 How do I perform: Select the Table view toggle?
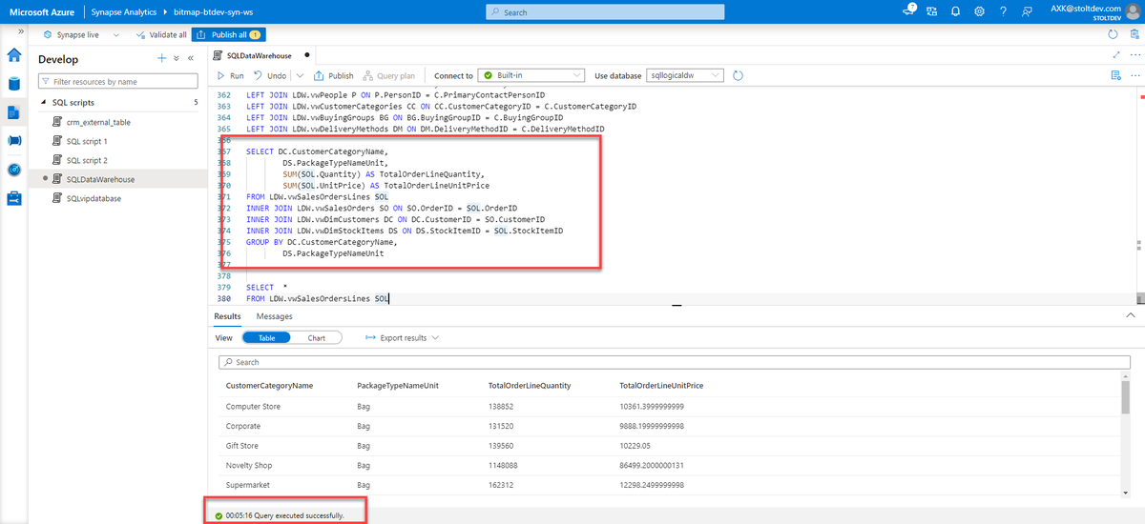click(x=267, y=337)
